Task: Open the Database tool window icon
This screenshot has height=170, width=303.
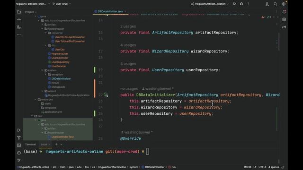Action: point(284,19)
